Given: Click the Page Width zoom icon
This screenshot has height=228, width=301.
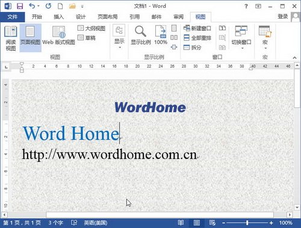Looking at the screenshot, I should [174, 47].
